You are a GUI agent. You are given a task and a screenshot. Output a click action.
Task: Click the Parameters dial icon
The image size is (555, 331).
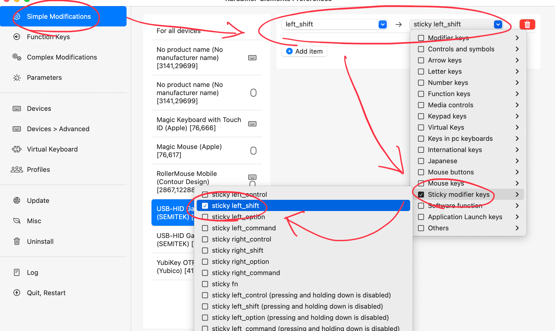click(17, 78)
